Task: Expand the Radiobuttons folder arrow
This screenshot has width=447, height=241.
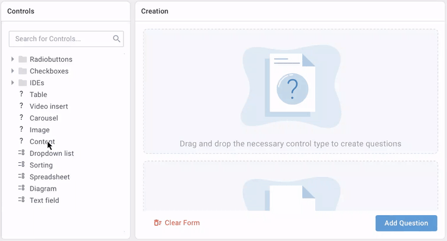Action: (12, 59)
